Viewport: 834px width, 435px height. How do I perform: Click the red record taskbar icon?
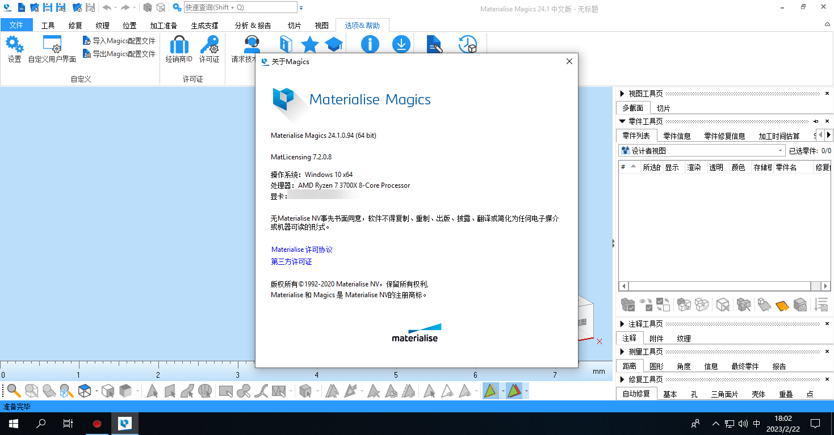[x=97, y=424]
